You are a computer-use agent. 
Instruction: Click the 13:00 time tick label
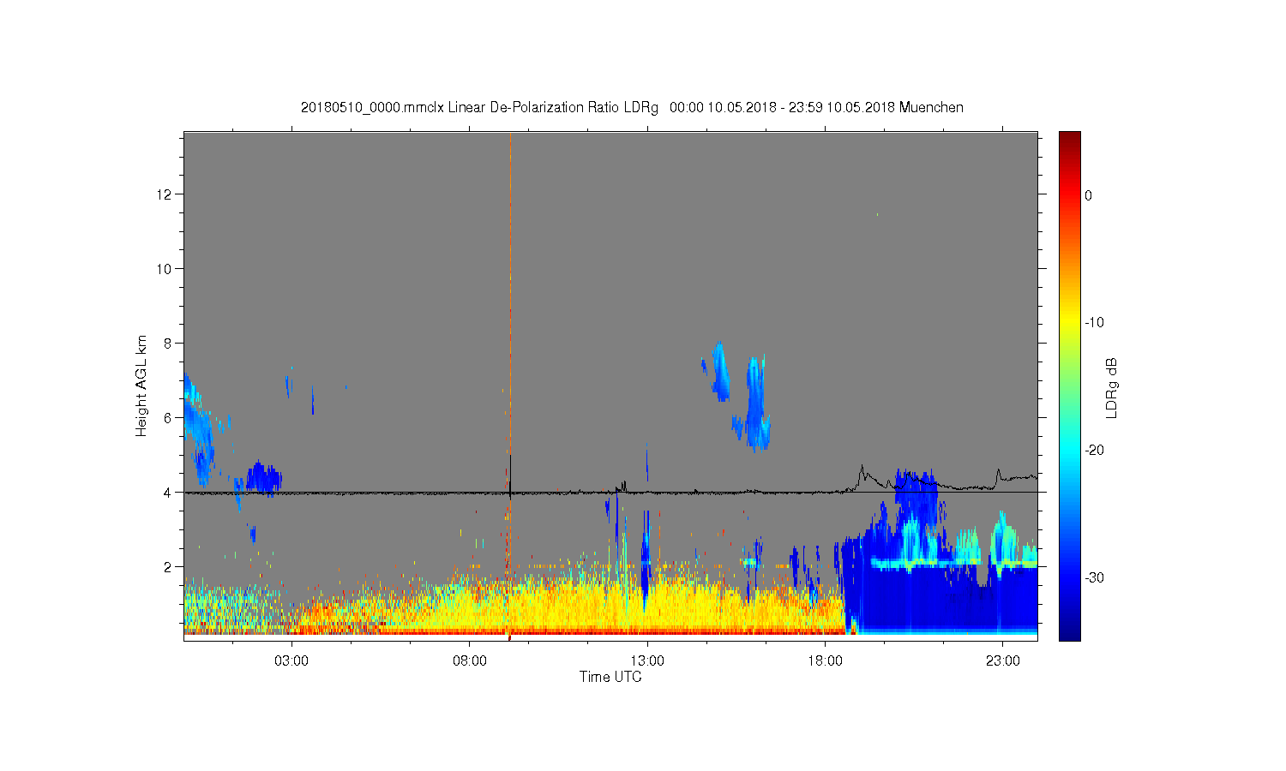tap(647, 660)
